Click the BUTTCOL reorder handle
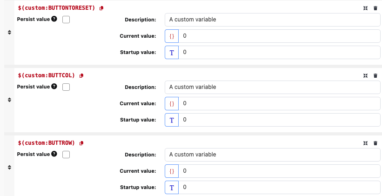 pyautogui.click(x=9, y=100)
